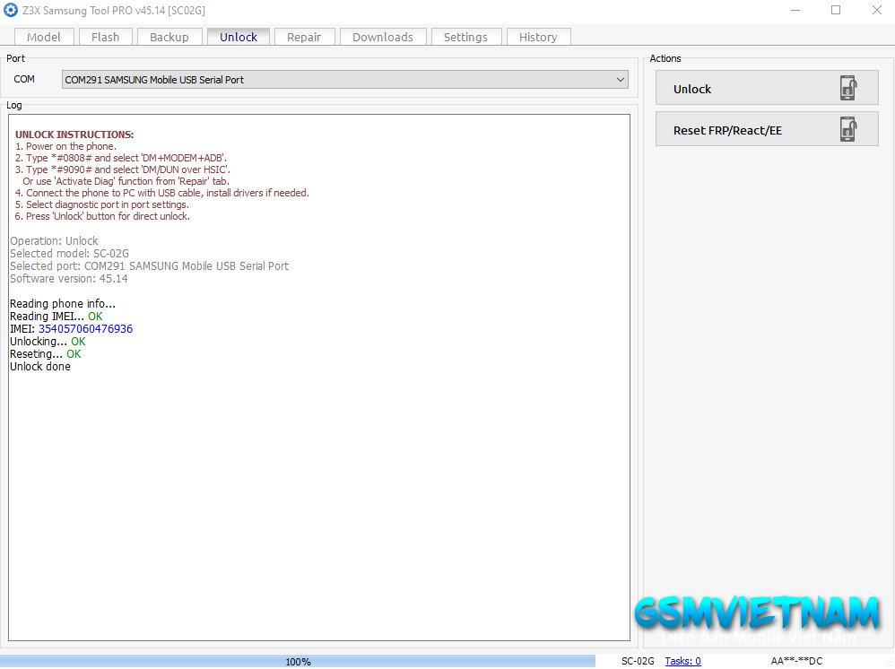Open the COM port dropdown list
Image resolution: width=895 pixels, height=669 pixels.
coord(344,80)
